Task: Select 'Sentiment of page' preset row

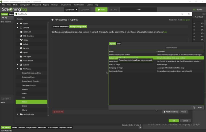Action: click(x=156, y=71)
